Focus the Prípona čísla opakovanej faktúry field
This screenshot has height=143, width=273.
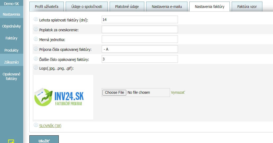(x=140, y=49)
